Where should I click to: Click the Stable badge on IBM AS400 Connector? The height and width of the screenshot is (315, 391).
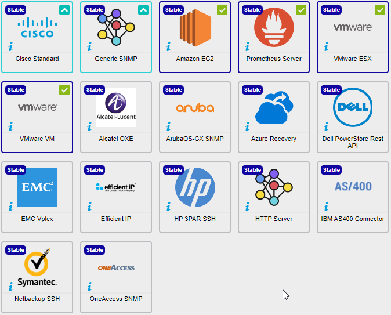point(331,170)
